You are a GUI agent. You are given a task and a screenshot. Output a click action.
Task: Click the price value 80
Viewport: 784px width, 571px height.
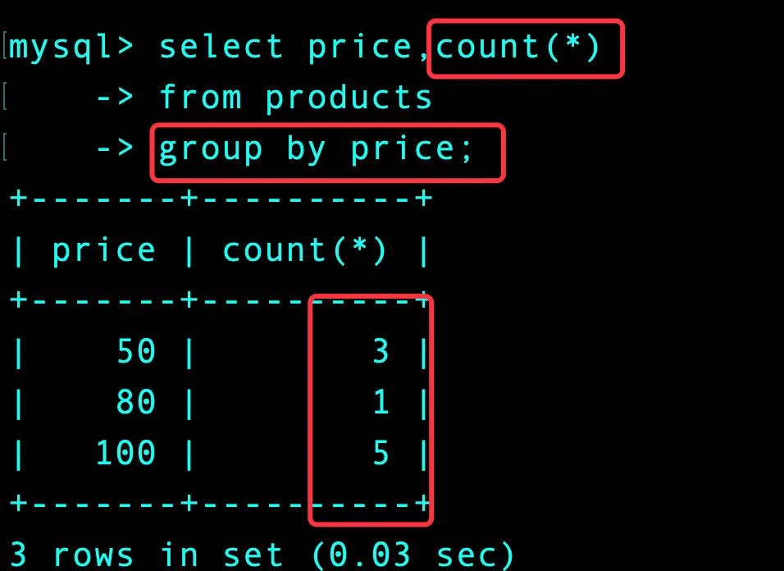pyautogui.click(x=136, y=401)
